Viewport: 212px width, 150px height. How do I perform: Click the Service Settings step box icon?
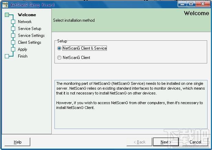pyautogui.click(x=13, y=36)
